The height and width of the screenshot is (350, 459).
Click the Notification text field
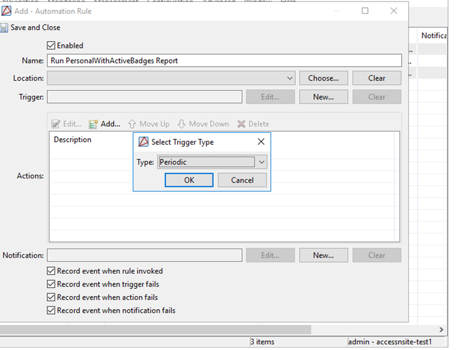click(145, 255)
